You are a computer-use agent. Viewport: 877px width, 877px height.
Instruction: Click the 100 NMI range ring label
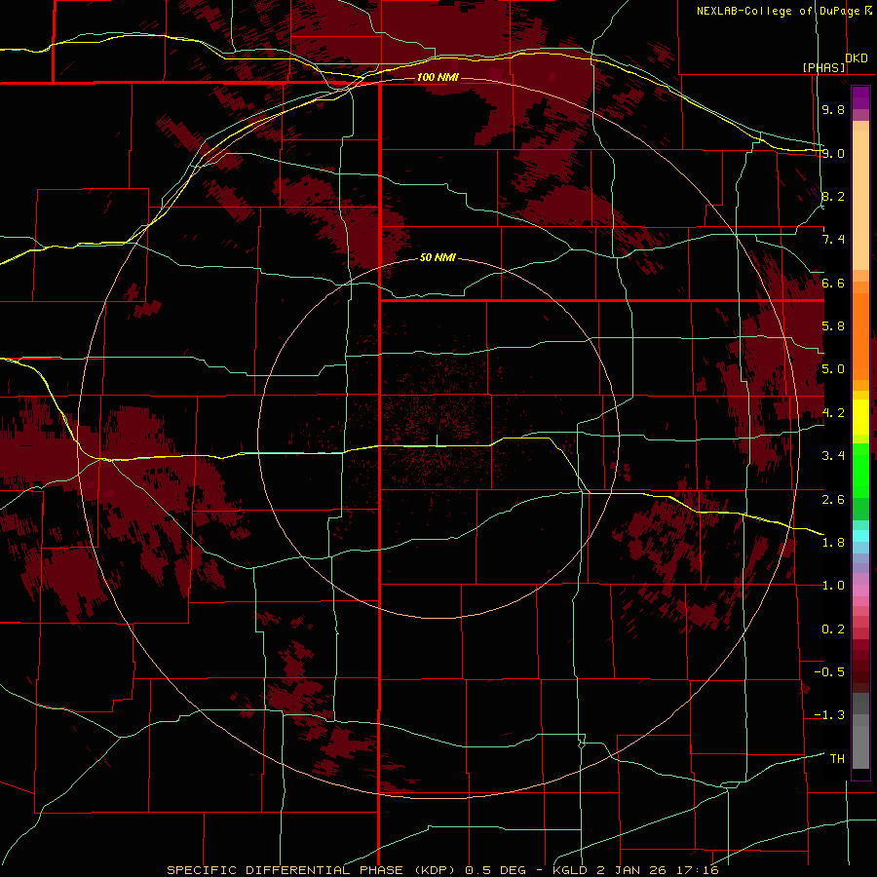438,77
